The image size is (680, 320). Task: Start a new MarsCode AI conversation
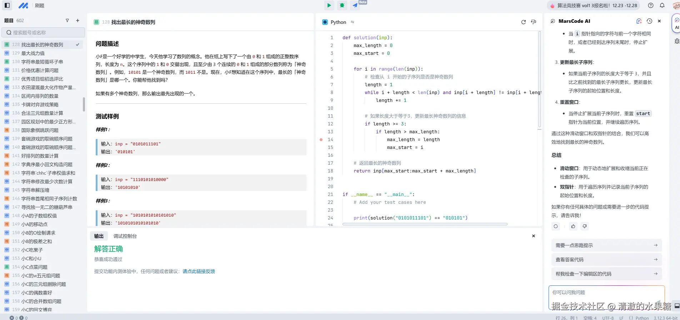[639, 21]
